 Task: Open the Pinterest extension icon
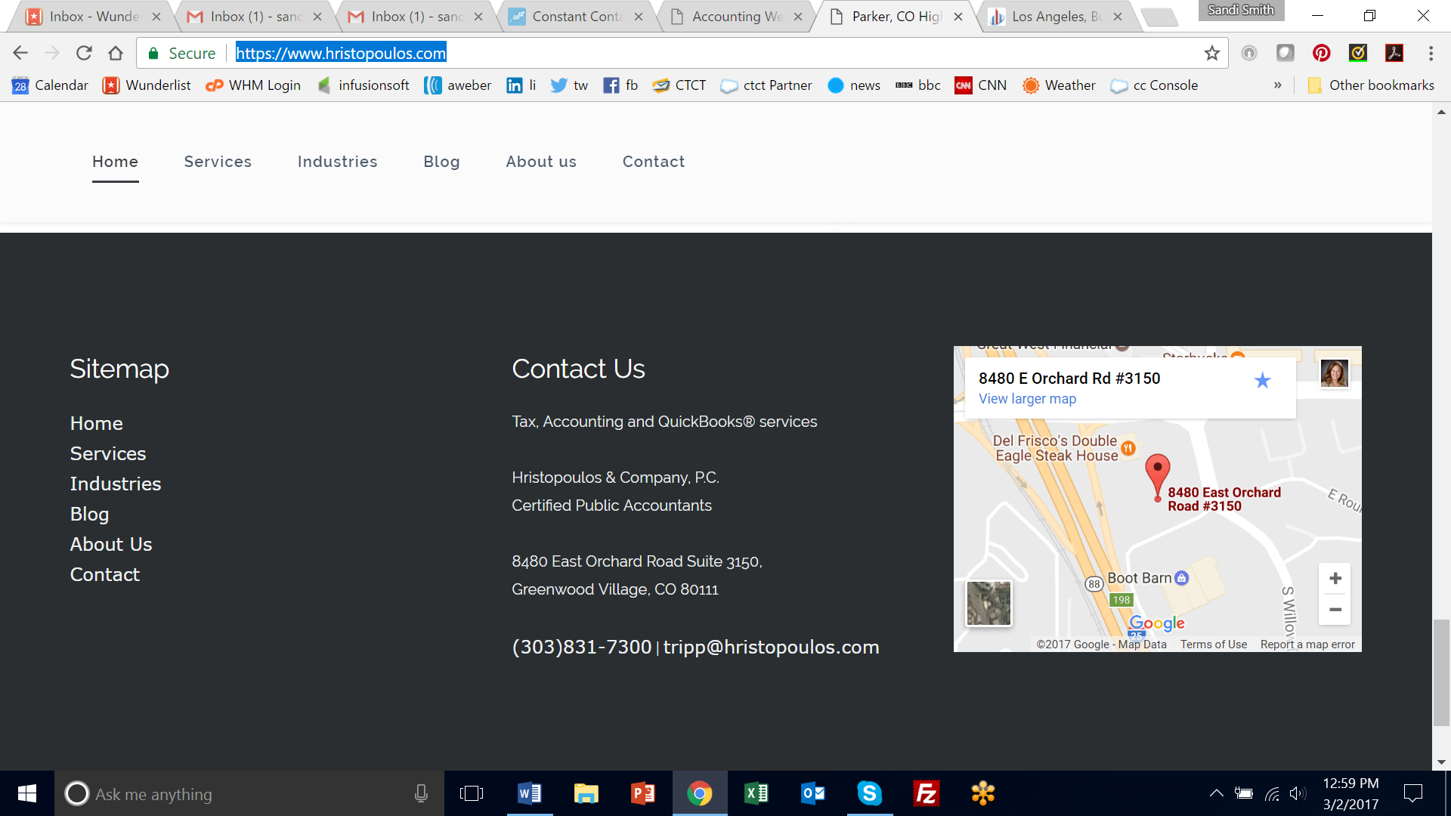pos(1322,53)
